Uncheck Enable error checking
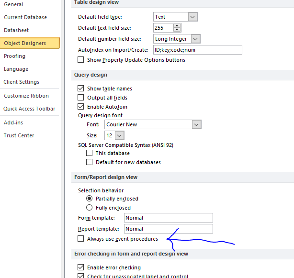Image resolution: width=294 pixels, height=278 pixels. (80, 267)
